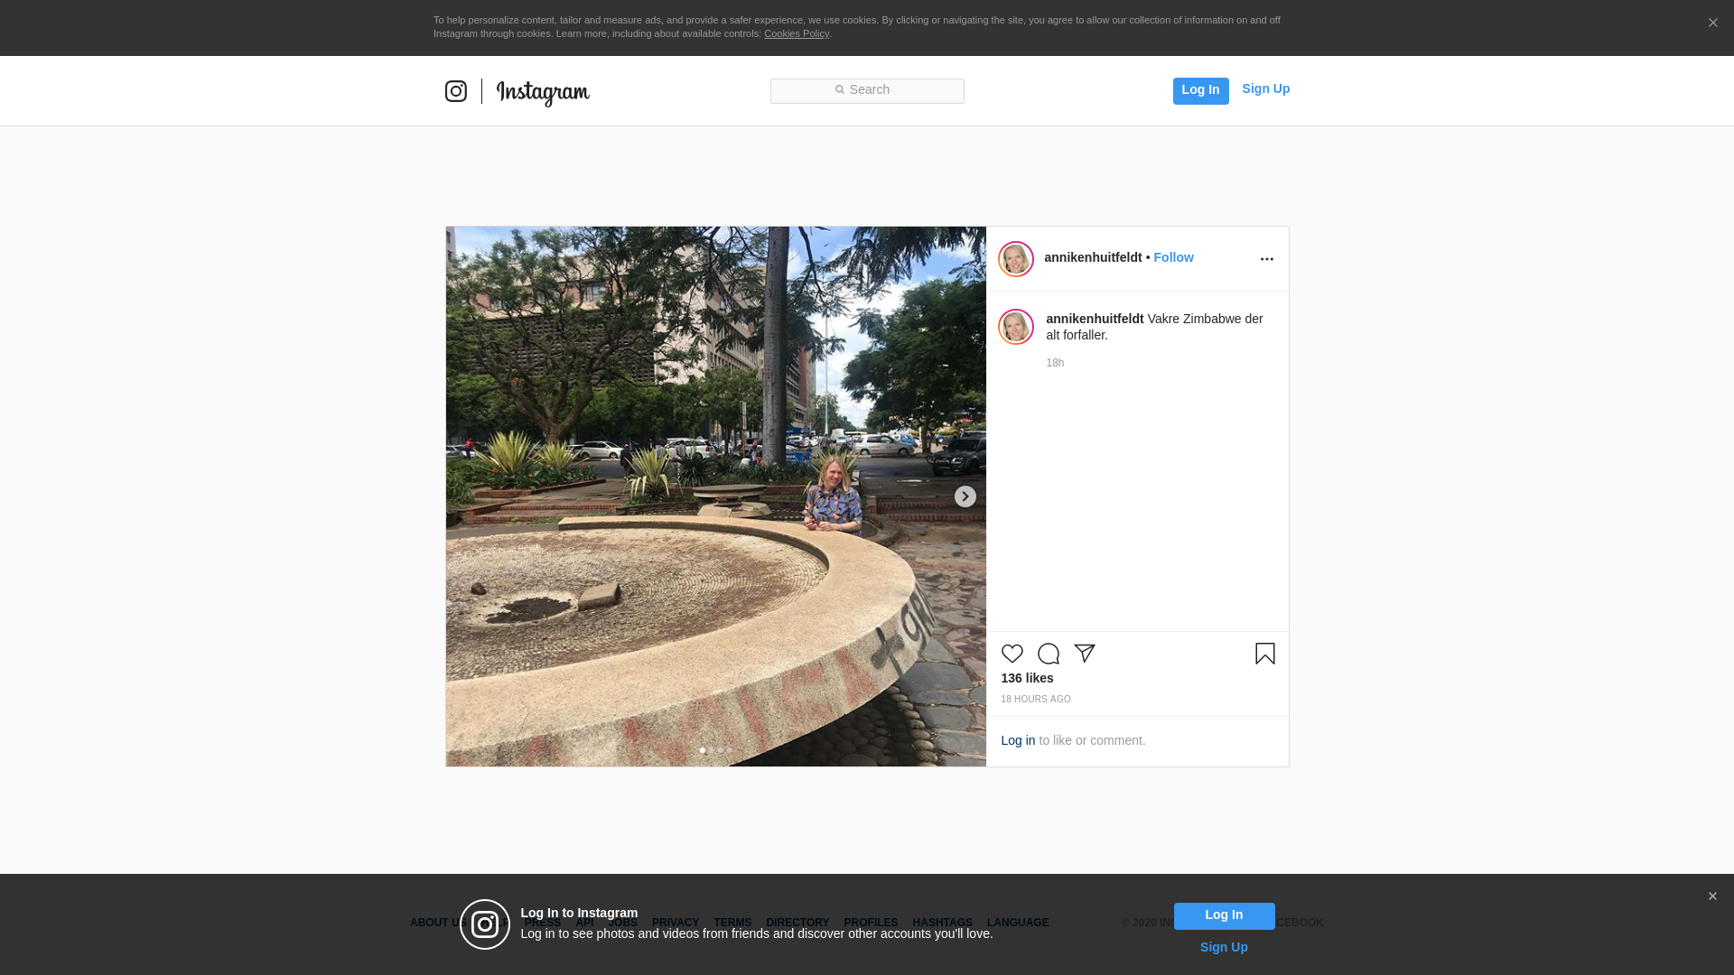Viewport: 1734px width, 975px height.
Task: Go to next photo with arrow
Action: click(x=965, y=497)
